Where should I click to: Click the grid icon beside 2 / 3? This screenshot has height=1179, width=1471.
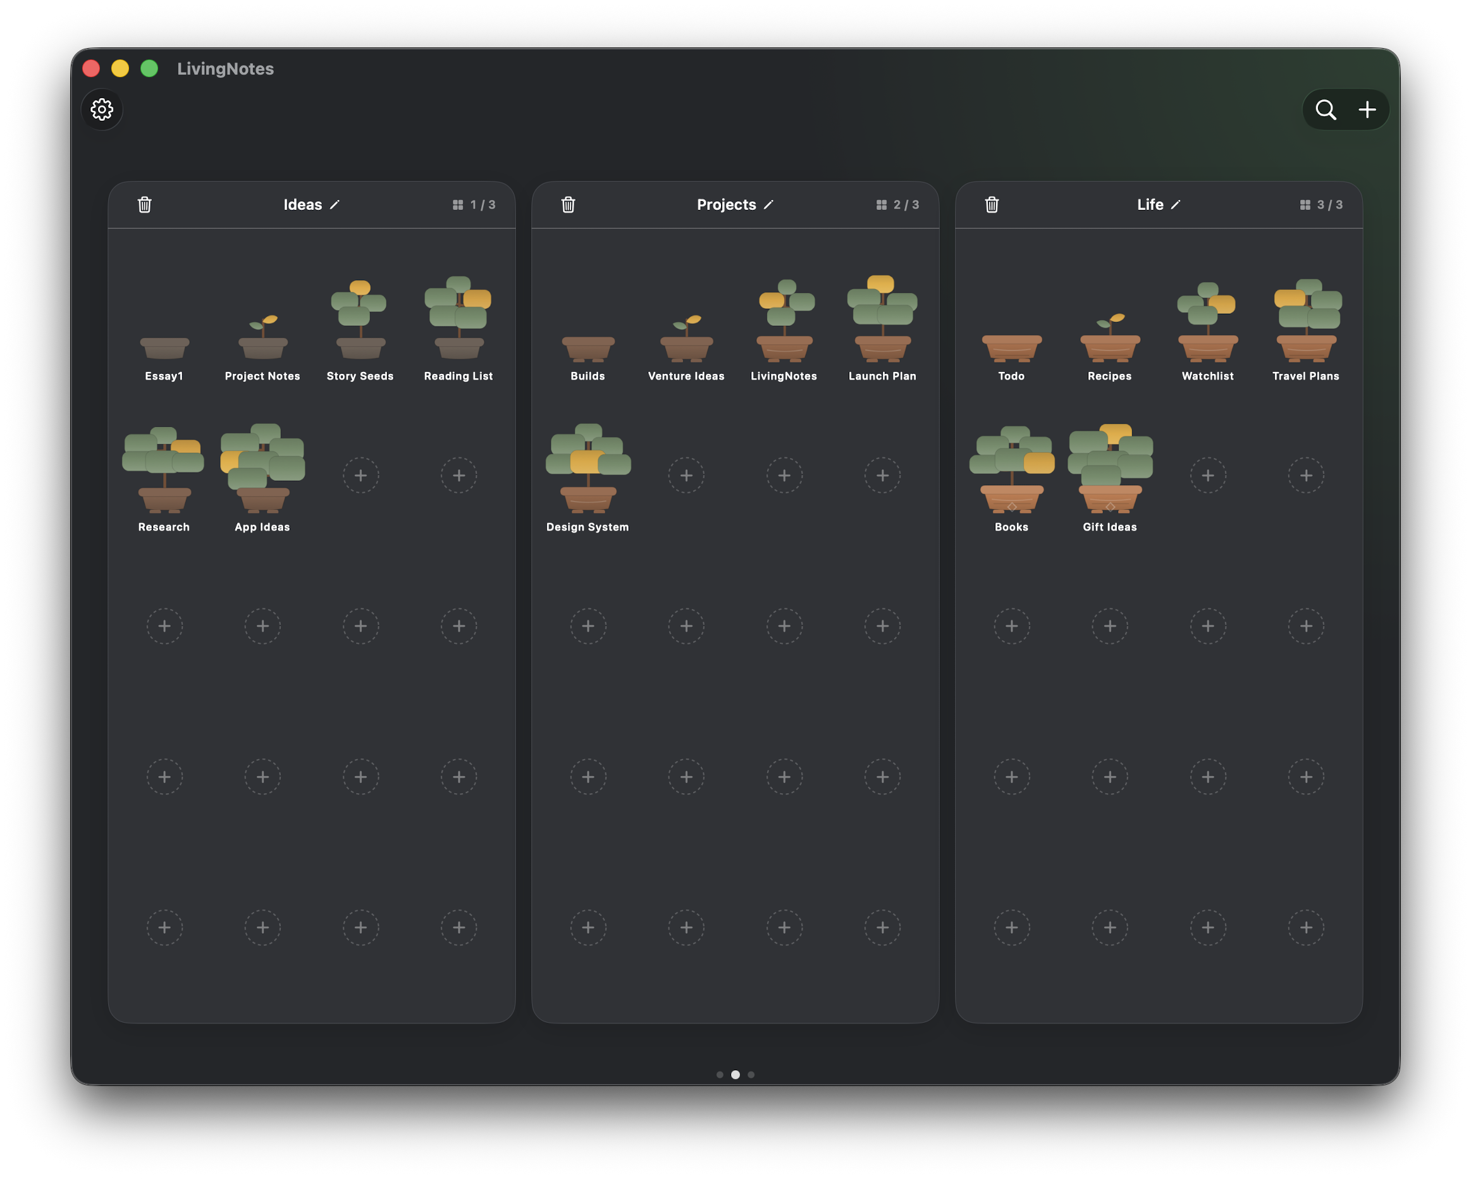[x=882, y=205]
